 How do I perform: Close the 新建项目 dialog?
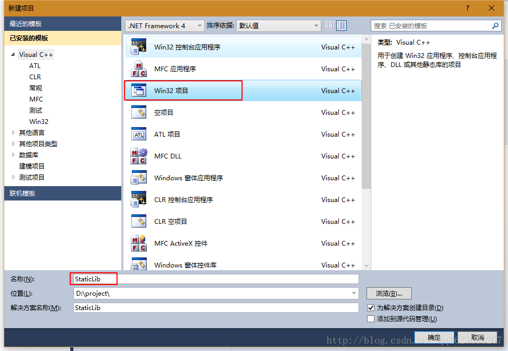point(492,8)
